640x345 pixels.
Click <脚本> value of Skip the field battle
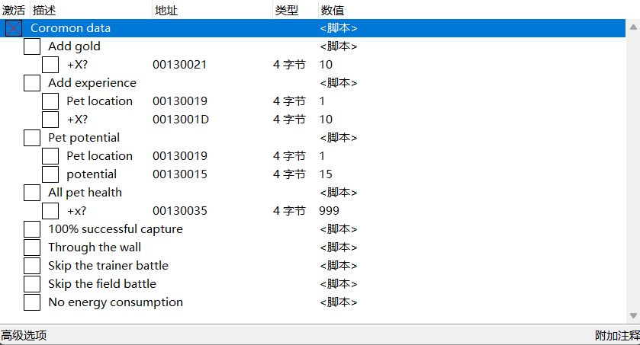339,284
